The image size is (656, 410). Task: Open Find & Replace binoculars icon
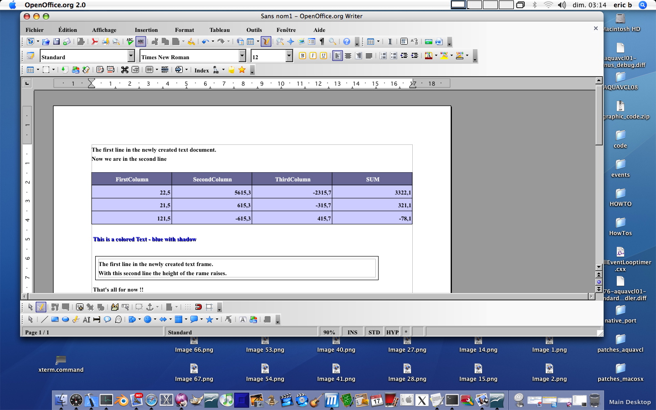[x=280, y=42]
